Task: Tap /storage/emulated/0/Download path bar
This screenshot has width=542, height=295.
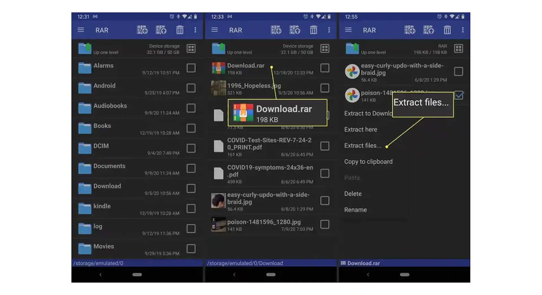Action: pos(271,263)
